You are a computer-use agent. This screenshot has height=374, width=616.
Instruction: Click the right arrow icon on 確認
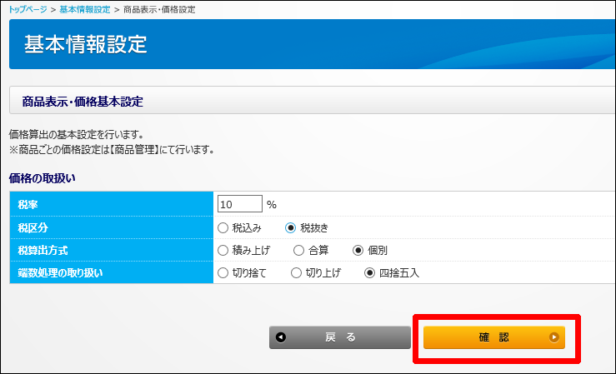click(x=553, y=337)
